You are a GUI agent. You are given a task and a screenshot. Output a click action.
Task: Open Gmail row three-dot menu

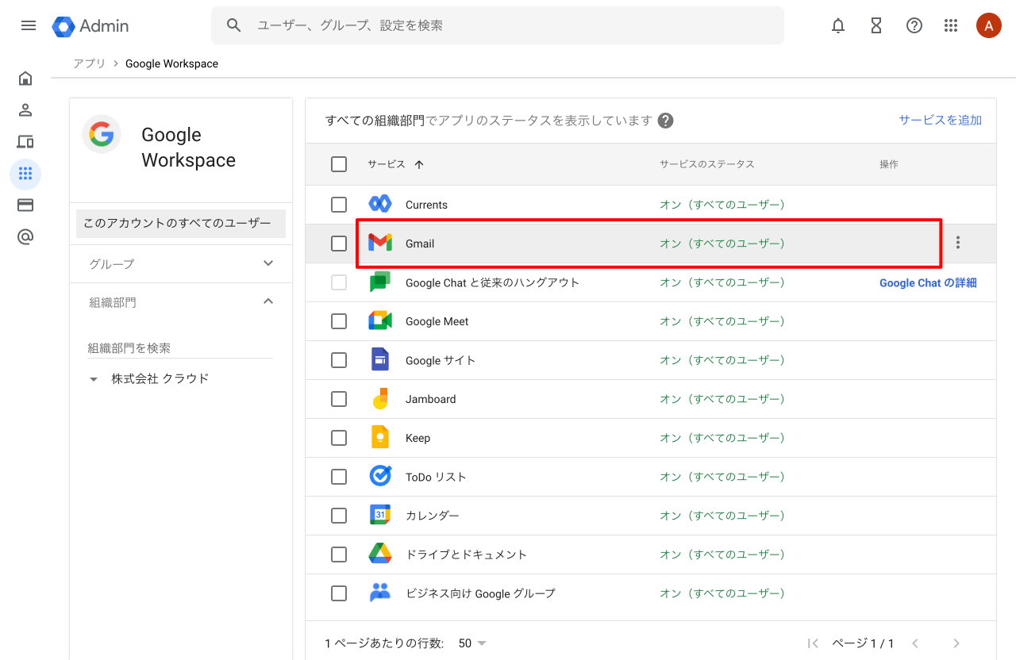click(958, 243)
